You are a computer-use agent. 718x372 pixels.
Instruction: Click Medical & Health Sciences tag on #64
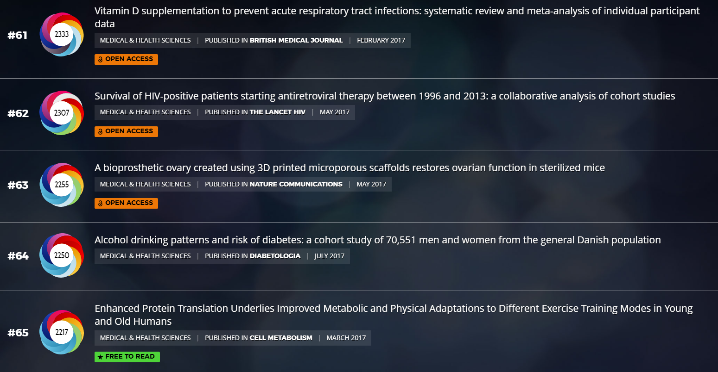[146, 256]
